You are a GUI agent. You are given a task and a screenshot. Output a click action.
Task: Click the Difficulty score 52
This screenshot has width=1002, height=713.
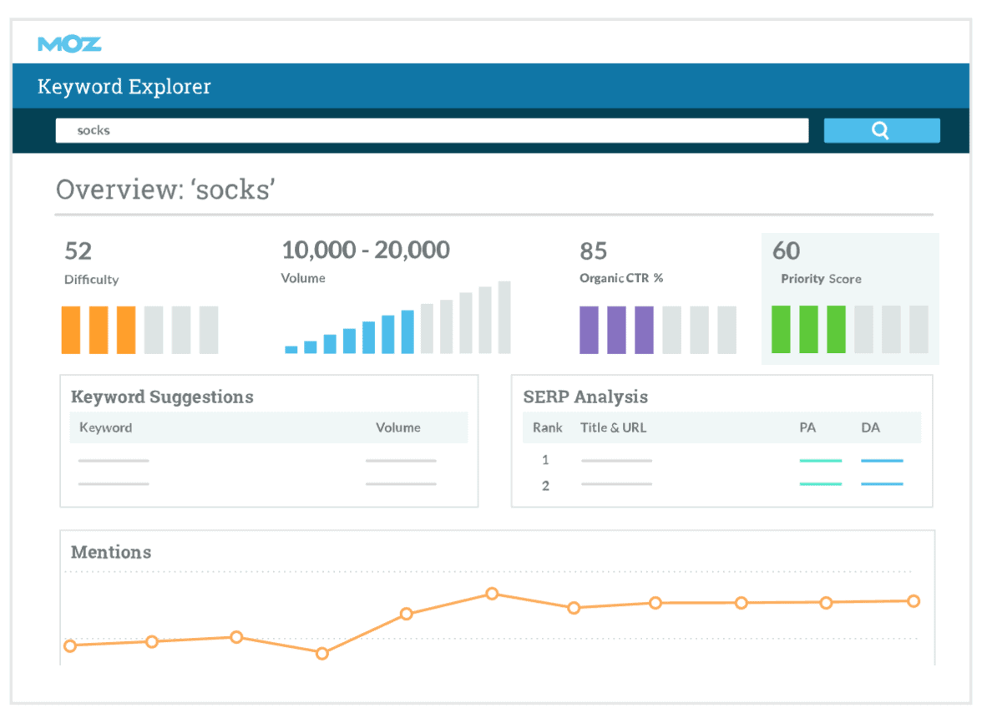pyautogui.click(x=78, y=250)
